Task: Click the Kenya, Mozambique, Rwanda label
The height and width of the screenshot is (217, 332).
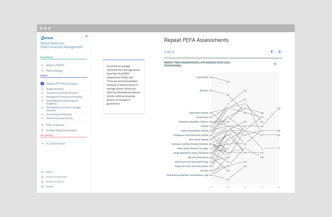Action: click(195, 131)
